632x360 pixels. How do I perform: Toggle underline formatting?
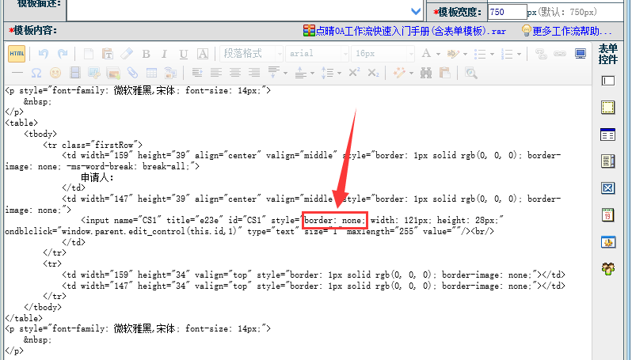184,54
